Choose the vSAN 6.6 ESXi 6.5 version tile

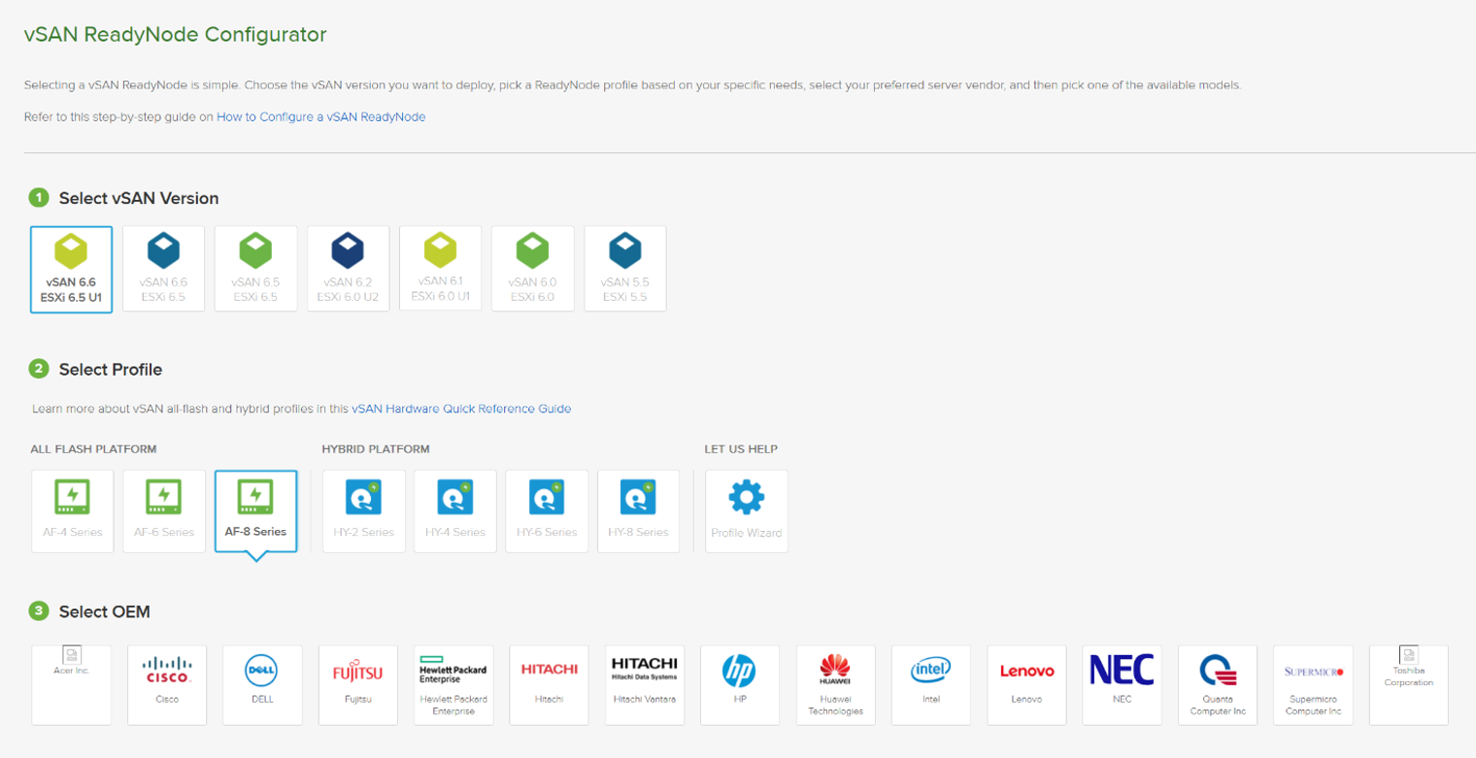163,269
